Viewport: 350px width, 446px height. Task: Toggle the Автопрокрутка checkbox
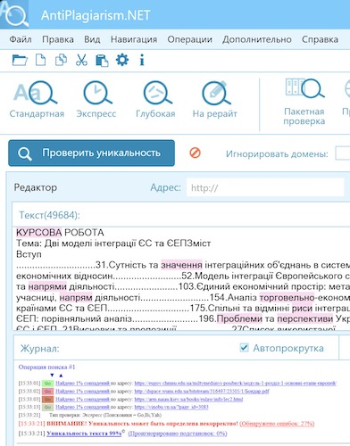[244, 347]
